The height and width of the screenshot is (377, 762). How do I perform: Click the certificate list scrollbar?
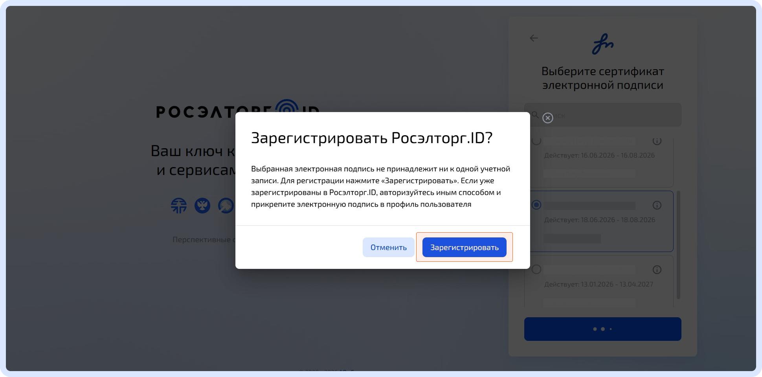click(x=678, y=245)
